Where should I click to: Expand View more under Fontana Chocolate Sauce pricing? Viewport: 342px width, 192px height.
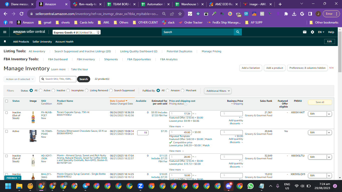[x=177, y=151]
